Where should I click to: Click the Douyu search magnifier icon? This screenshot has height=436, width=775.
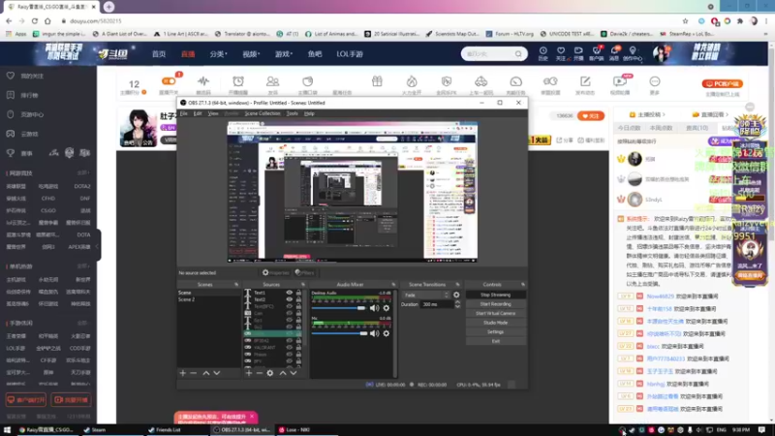tap(518, 54)
